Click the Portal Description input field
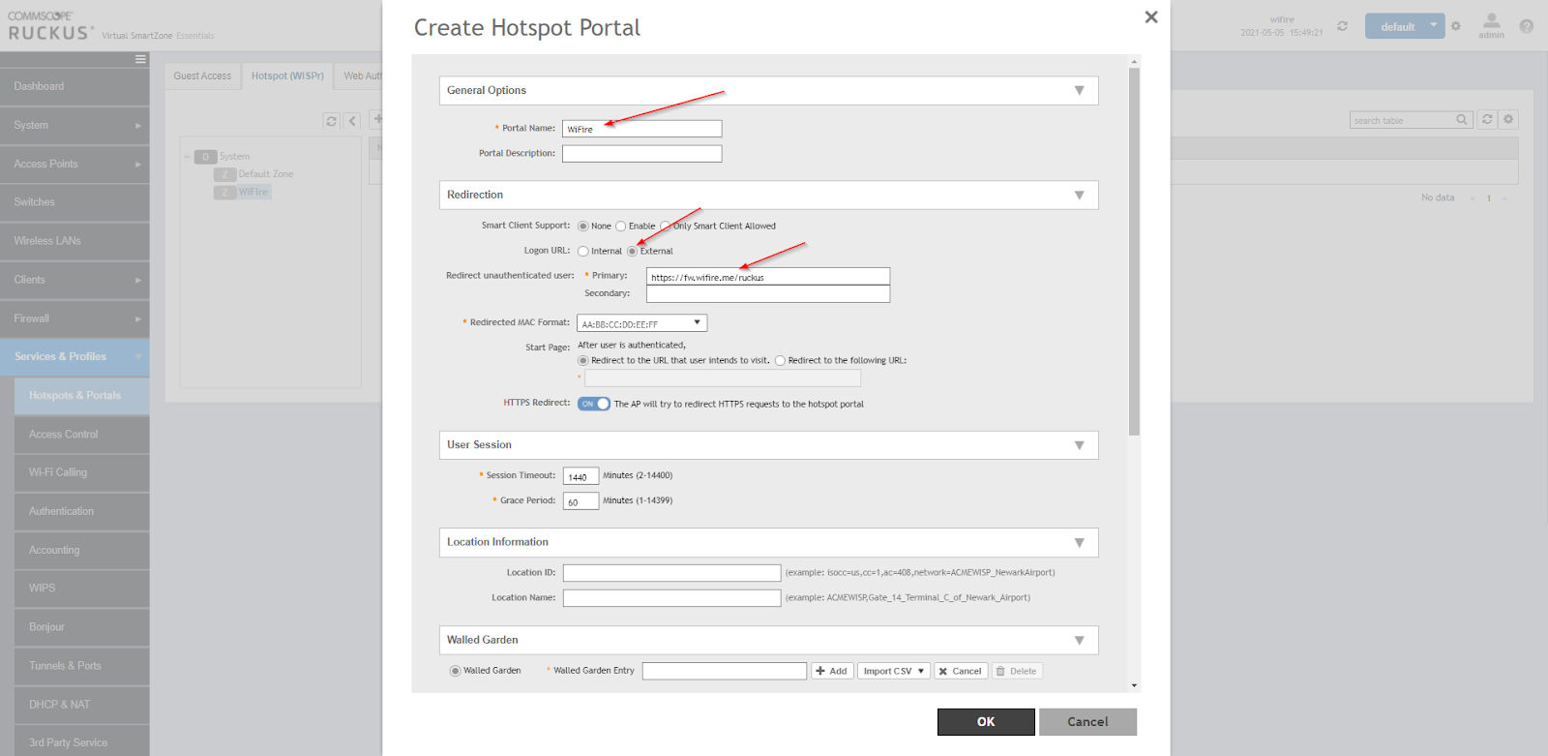This screenshot has height=756, width=1548. (641, 153)
